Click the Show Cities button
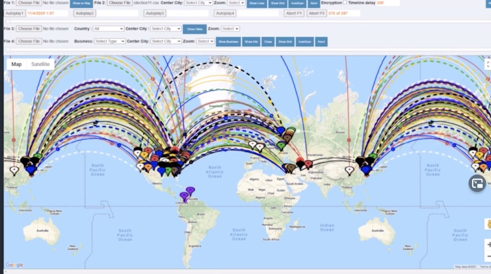Screen dimensions: 491x274 [194, 29]
